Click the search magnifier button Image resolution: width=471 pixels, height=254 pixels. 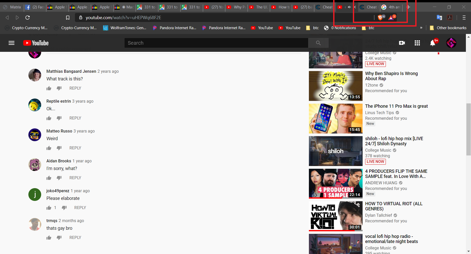318,43
